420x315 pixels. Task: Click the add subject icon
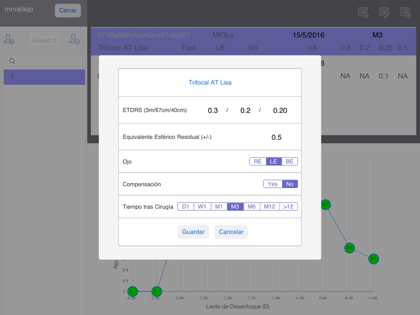tap(9, 39)
